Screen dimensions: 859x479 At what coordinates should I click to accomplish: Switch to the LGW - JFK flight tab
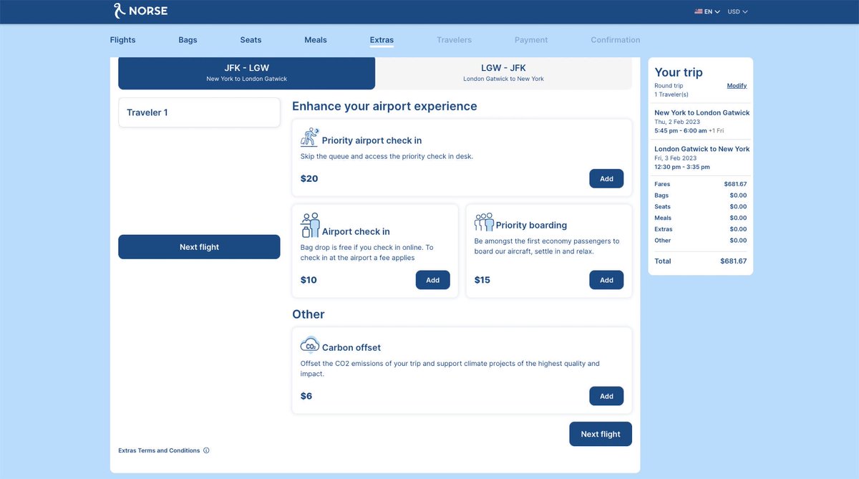point(503,73)
